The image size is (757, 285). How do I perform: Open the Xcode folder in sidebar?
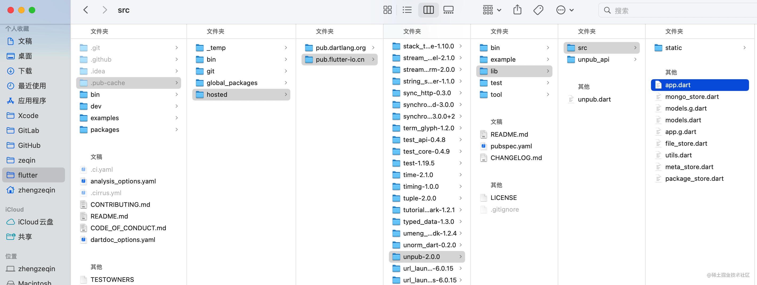pos(28,116)
